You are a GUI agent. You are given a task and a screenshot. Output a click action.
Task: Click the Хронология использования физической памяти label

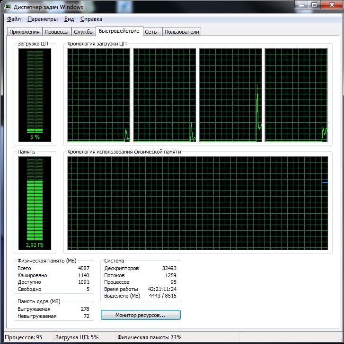point(124,152)
